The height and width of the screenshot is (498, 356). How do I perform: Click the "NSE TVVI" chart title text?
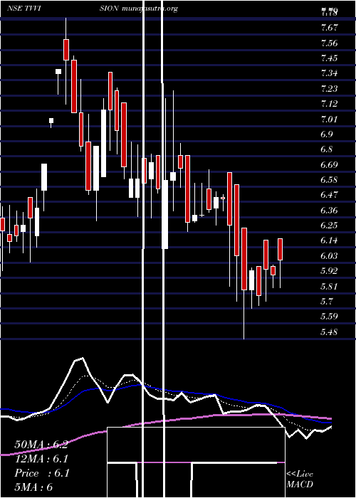(26, 9)
